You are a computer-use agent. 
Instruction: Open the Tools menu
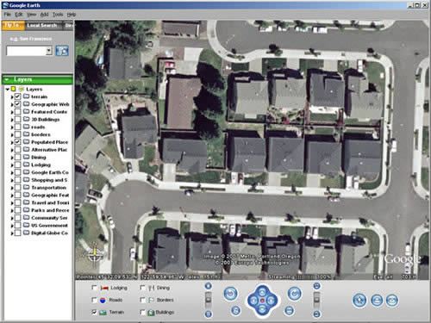(x=58, y=15)
